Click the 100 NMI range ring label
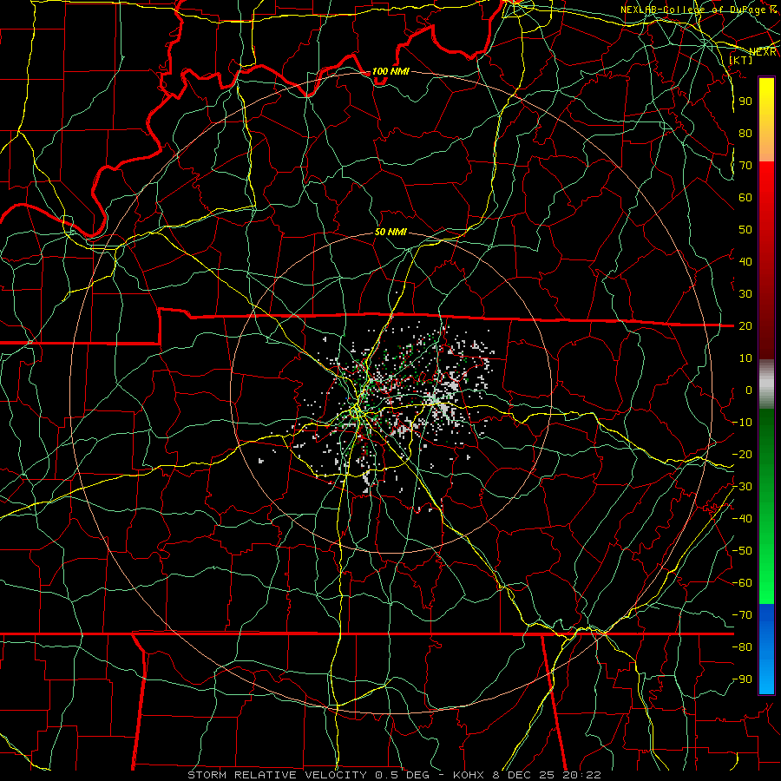Image resolution: width=781 pixels, height=781 pixels. pos(390,71)
